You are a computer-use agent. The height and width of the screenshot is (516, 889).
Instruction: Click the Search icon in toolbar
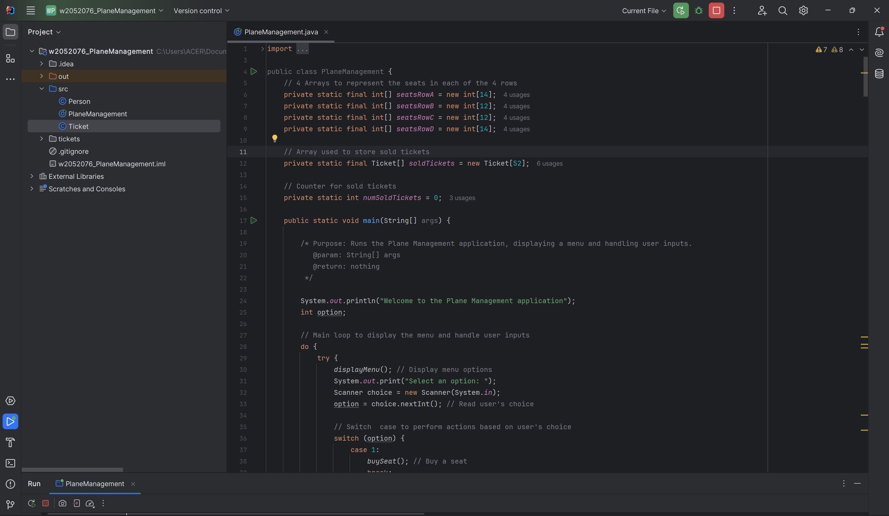[784, 10]
